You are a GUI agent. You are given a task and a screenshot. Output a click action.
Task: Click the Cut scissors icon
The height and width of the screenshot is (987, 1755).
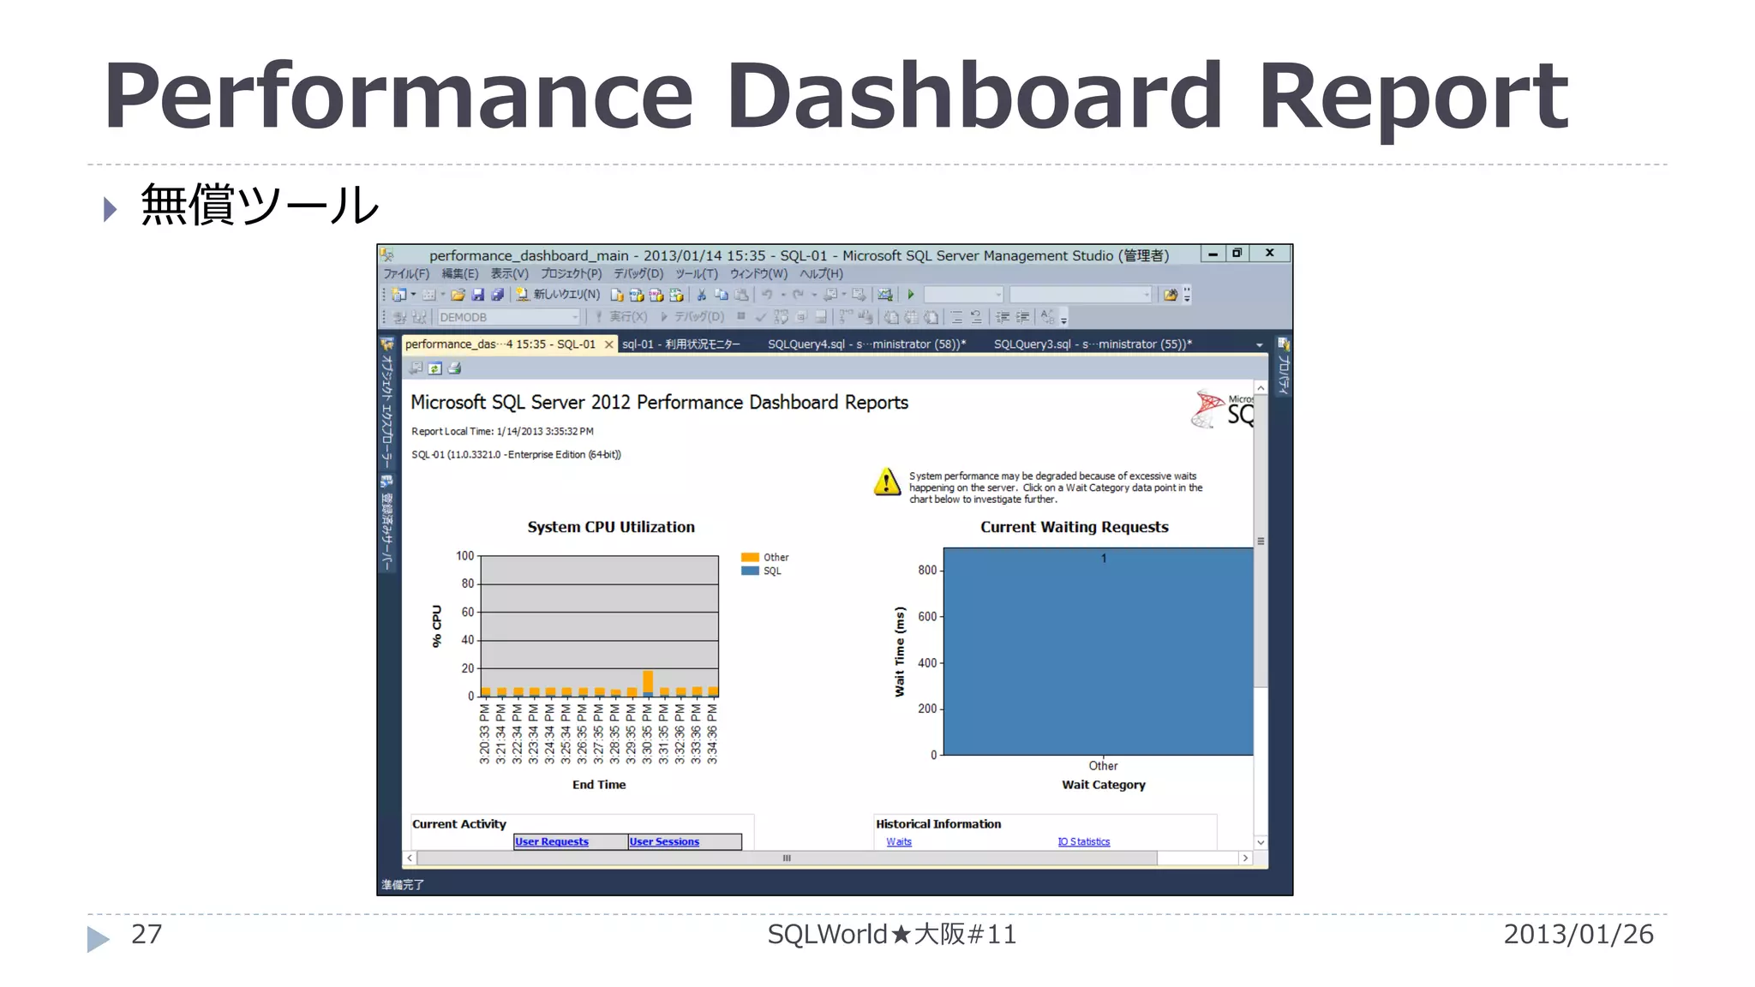[702, 295]
